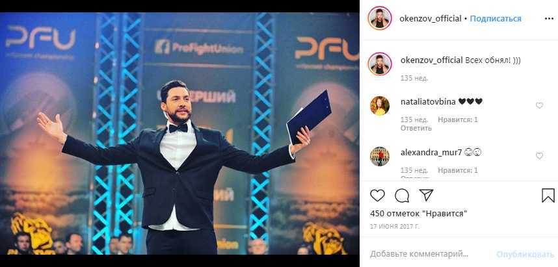Open alexandra_mur7's profile picture

point(380,157)
